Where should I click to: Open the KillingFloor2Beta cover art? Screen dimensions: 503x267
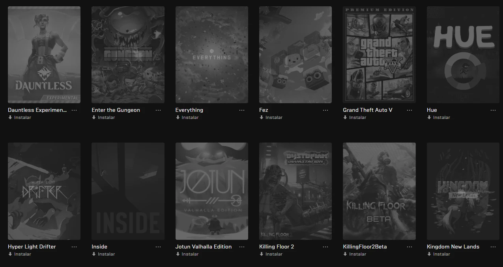(x=379, y=191)
